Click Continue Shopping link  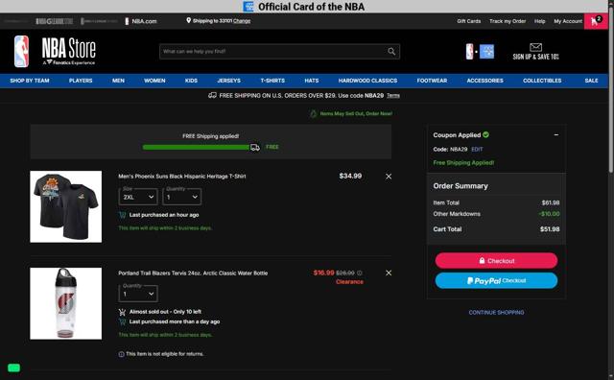tap(496, 312)
